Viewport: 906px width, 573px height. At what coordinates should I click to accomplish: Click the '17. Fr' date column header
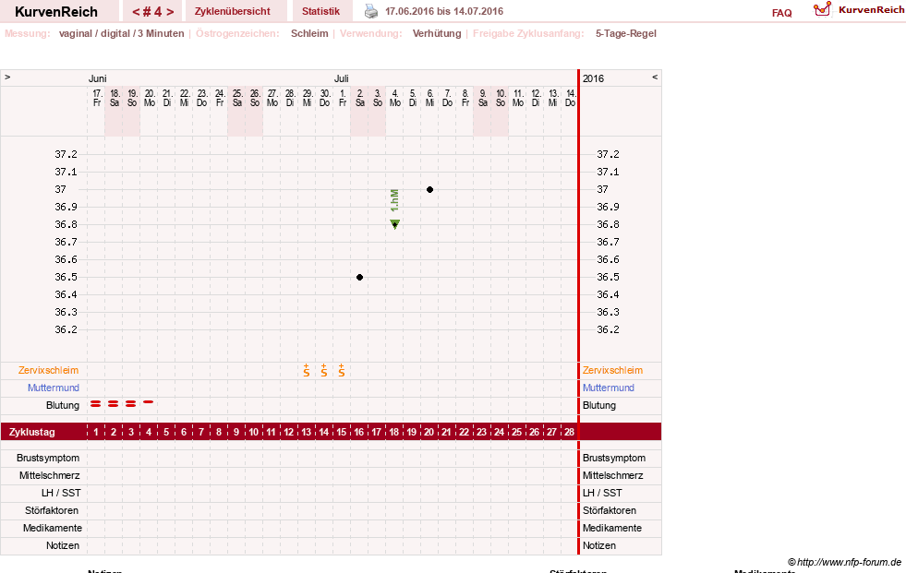click(97, 98)
